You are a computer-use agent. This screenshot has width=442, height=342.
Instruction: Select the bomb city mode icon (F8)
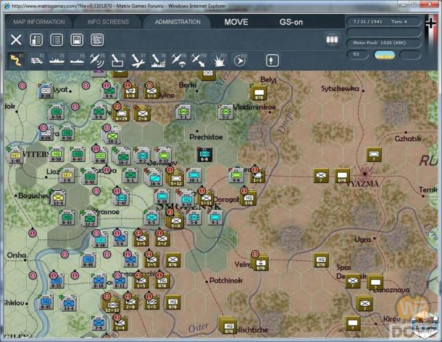pyautogui.click(x=158, y=60)
